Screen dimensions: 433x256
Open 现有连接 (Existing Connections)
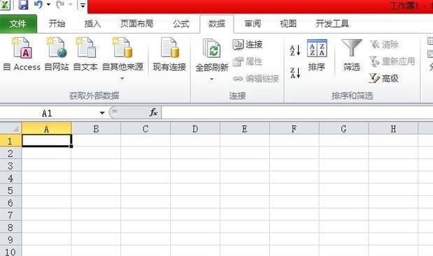[x=169, y=54]
